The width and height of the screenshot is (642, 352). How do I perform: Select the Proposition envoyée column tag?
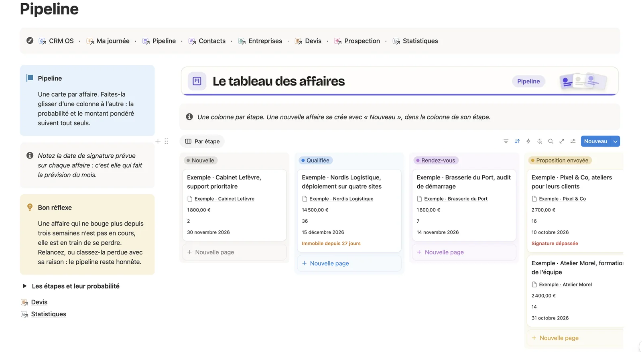(x=560, y=160)
